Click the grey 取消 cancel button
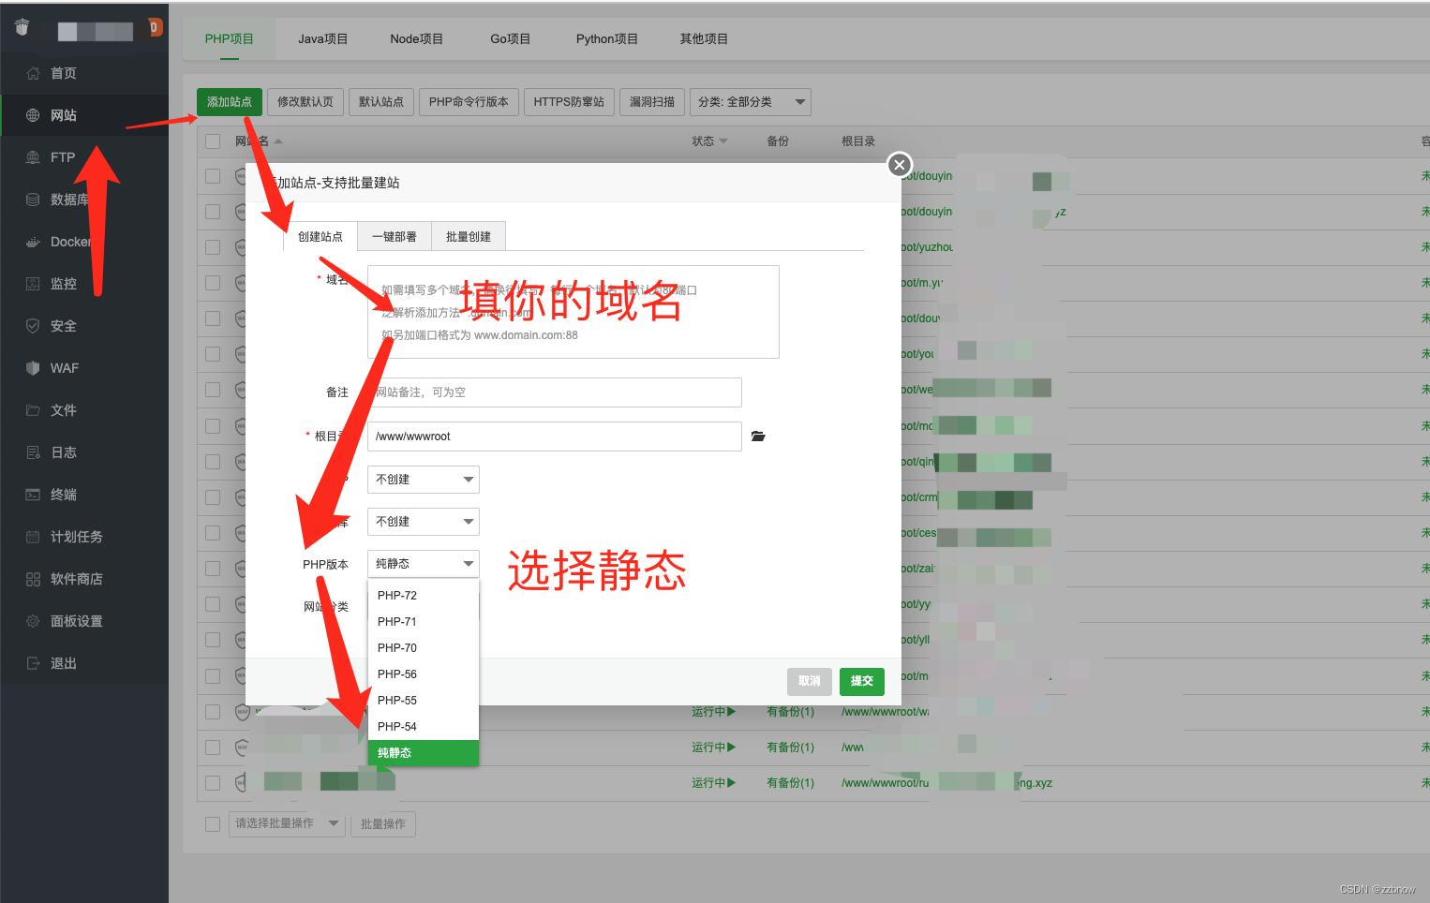This screenshot has height=903, width=1430. (x=810, y=682)
